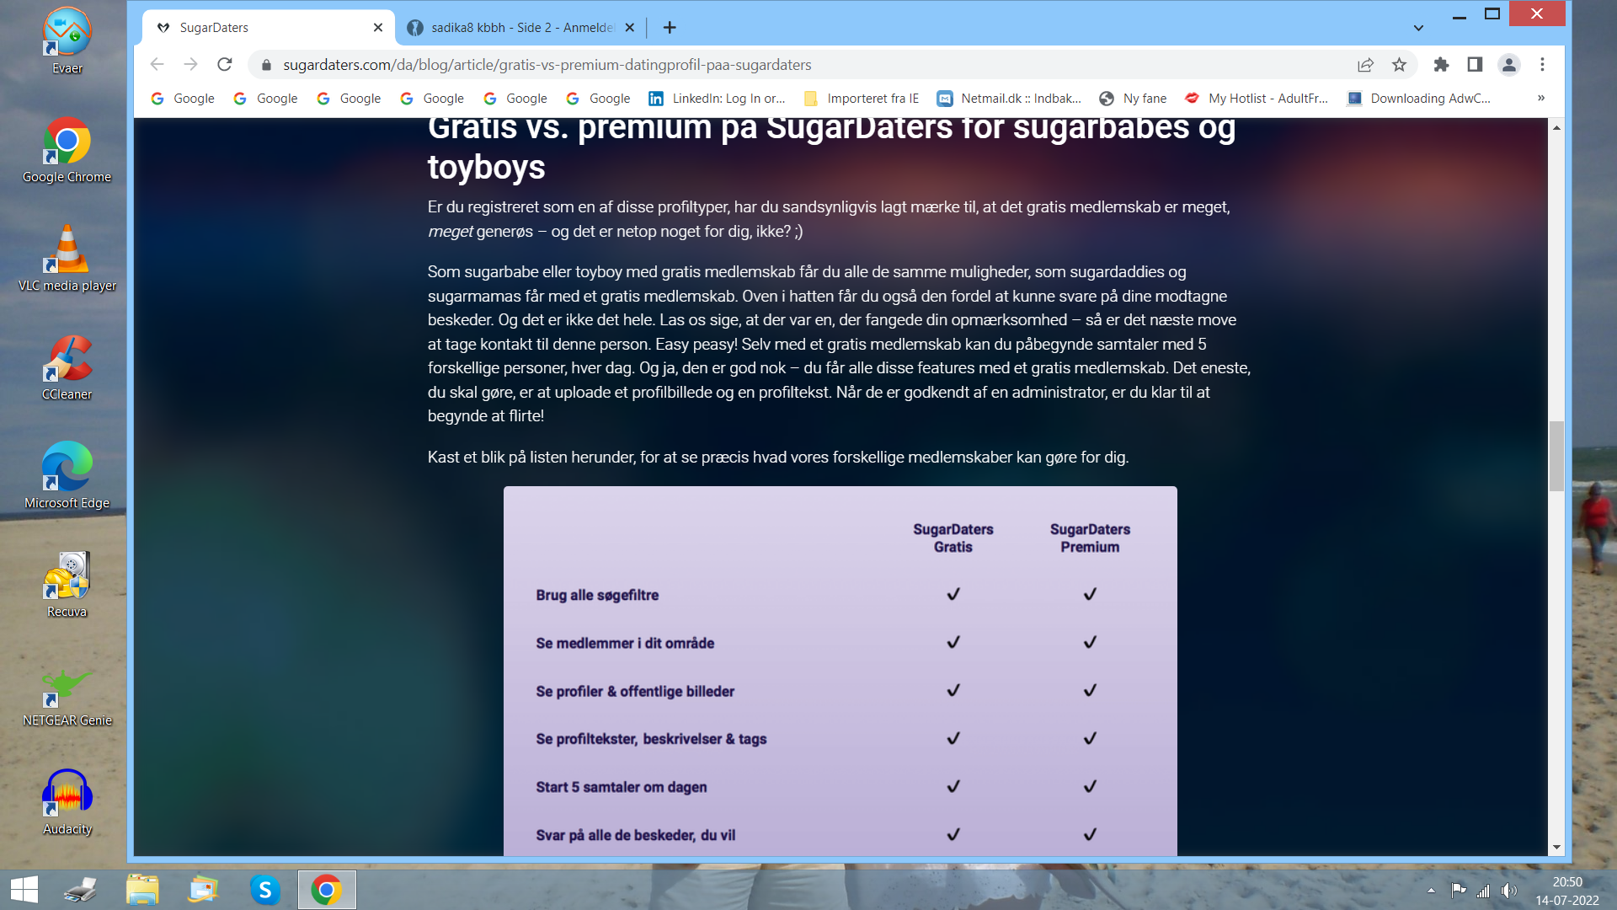Open the printer/scanner taskbar icon
This screenshot has width=1617, height=910.
point(82,890)
